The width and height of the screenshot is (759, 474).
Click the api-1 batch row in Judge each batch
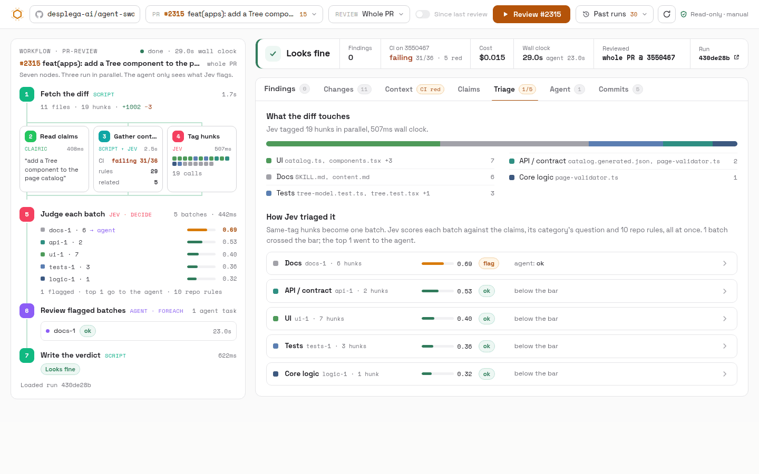(x=139, y=242)
